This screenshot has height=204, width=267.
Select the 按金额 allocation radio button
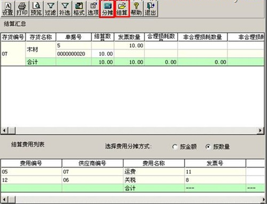185,147
